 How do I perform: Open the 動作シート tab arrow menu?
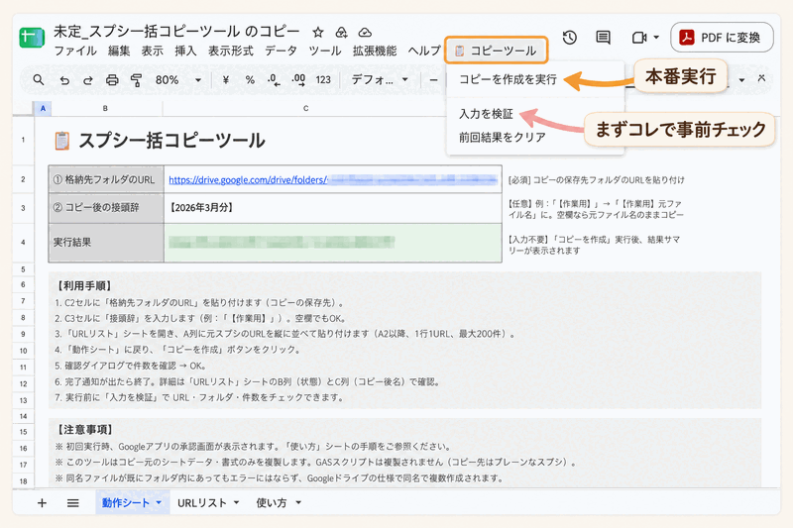click(159, 502)
